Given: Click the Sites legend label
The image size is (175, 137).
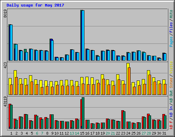Looking at the screenshot, I should tap(171, 83).
